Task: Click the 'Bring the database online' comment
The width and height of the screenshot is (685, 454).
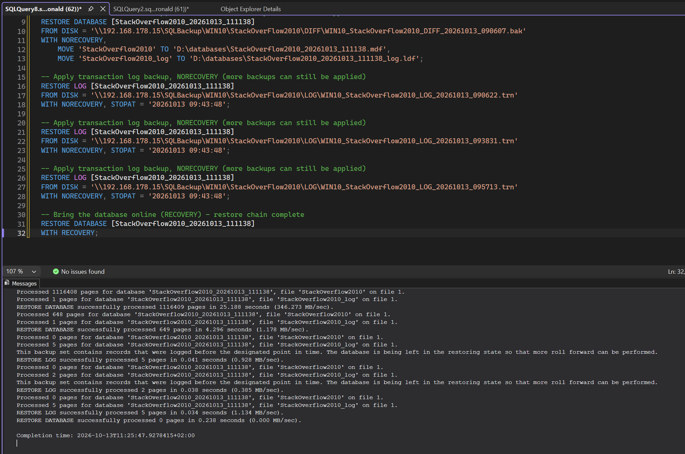Action: (x=173, y=215)
